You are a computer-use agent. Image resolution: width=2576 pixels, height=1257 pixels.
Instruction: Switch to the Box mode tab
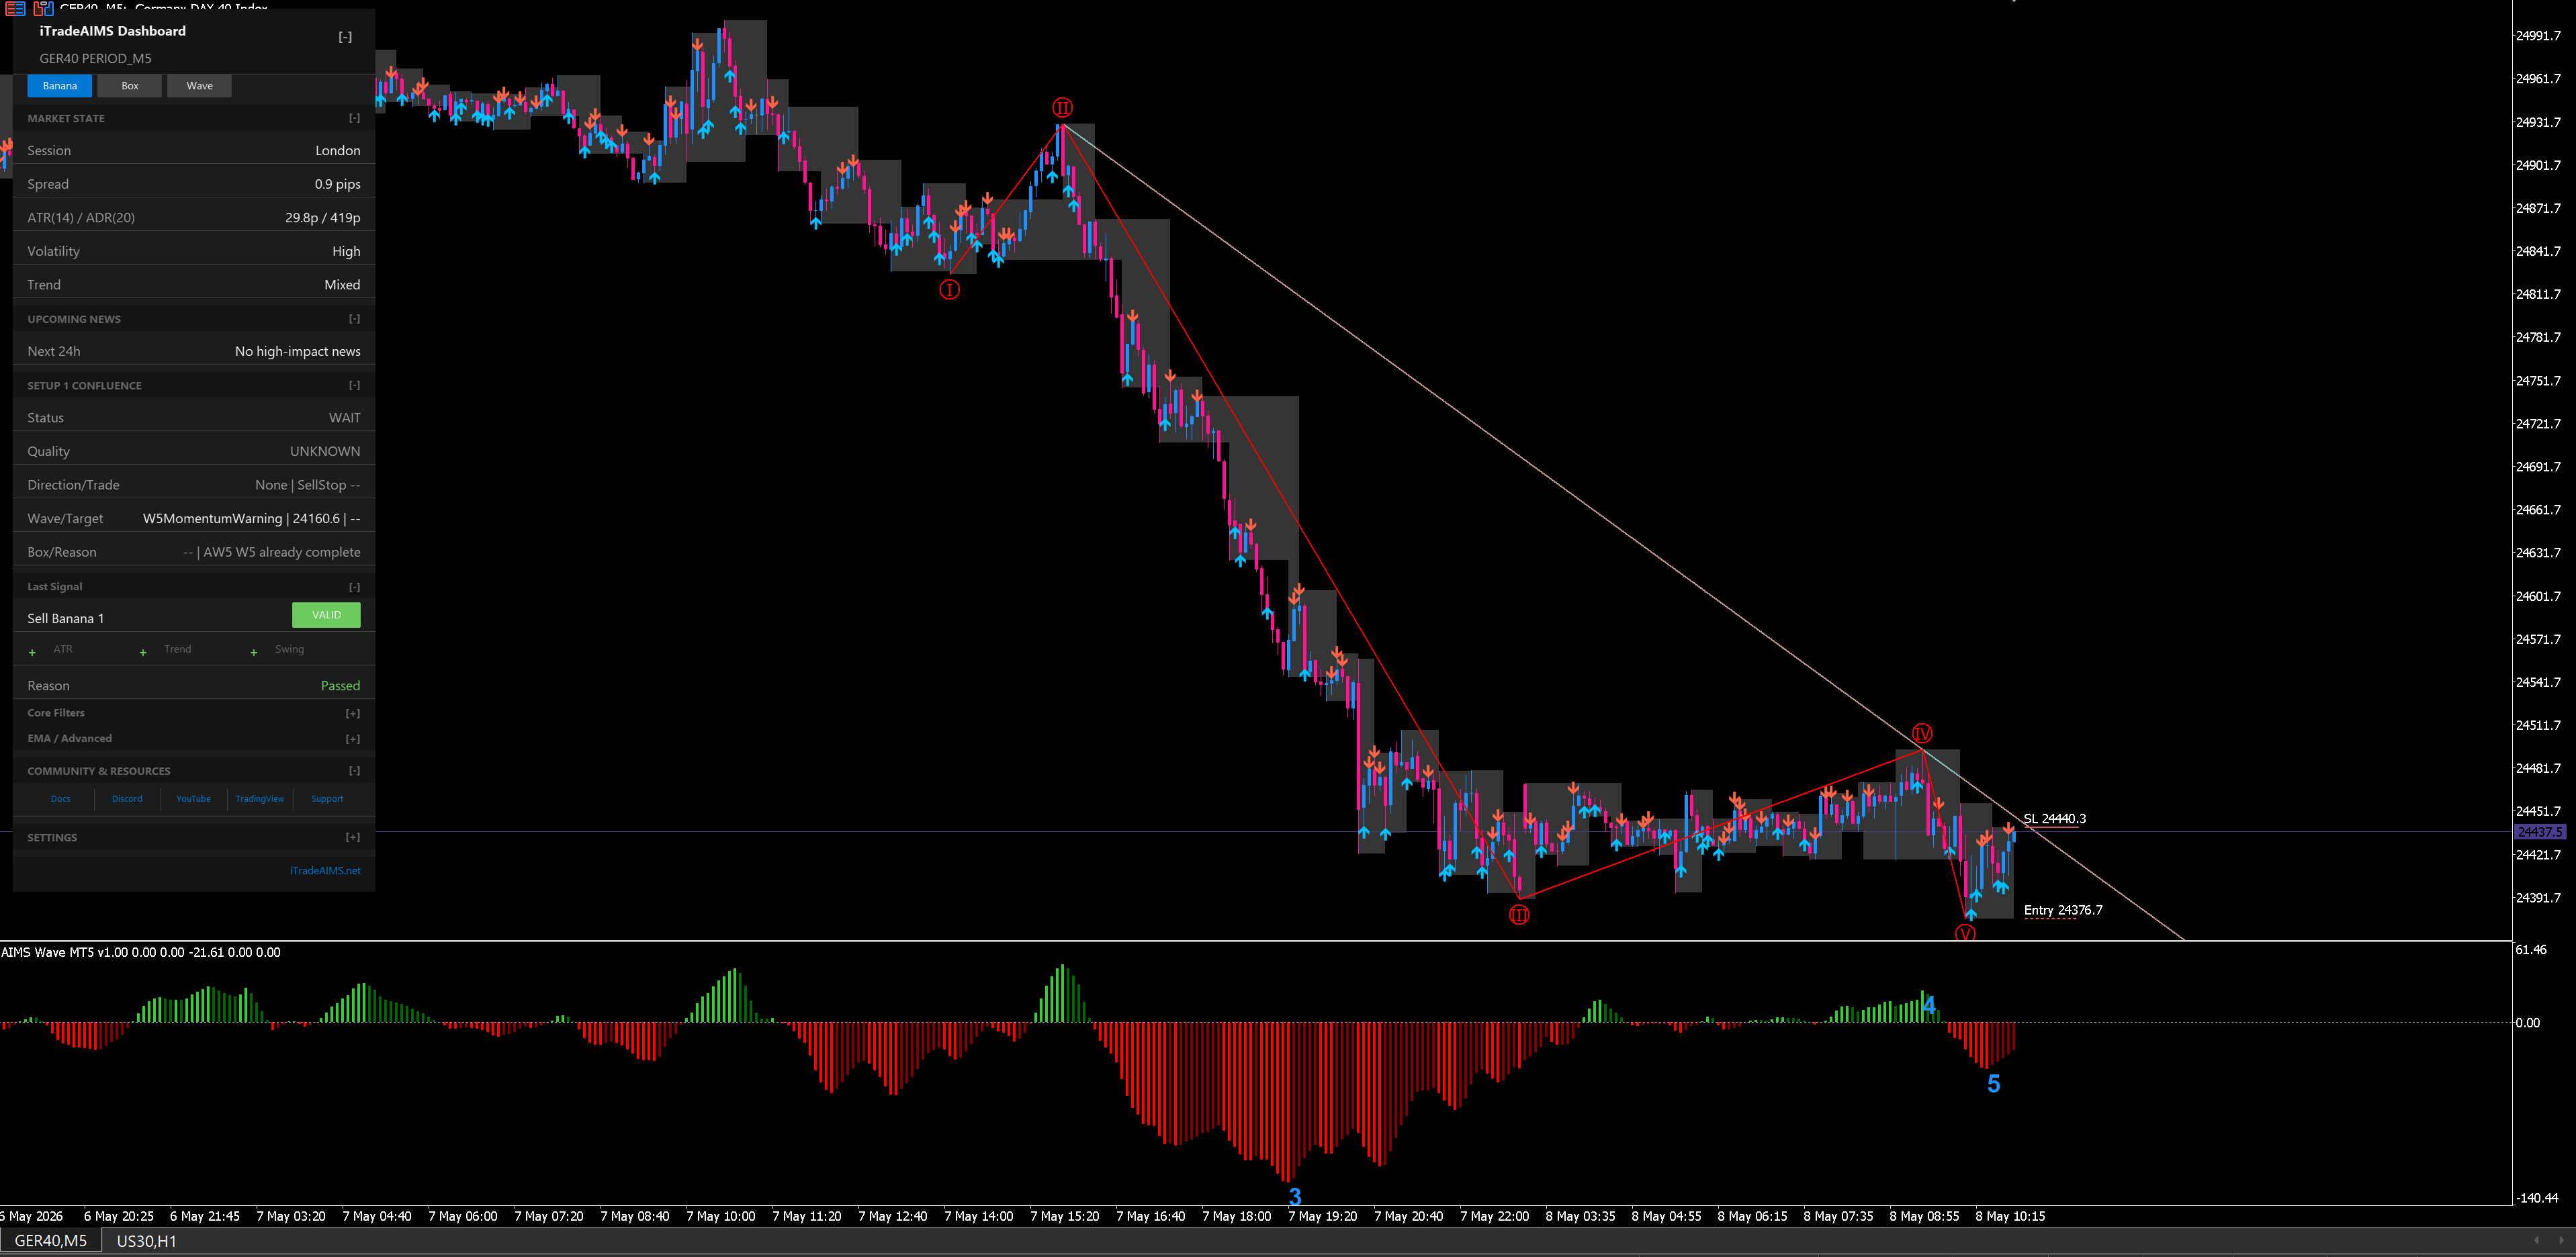click(x=130, y=86)
